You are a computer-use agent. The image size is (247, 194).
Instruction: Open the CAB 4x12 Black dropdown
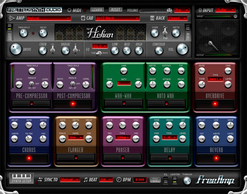click(117, 18)
